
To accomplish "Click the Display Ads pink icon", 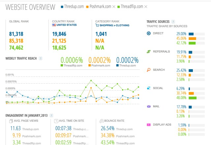I will tap(149, 125).
